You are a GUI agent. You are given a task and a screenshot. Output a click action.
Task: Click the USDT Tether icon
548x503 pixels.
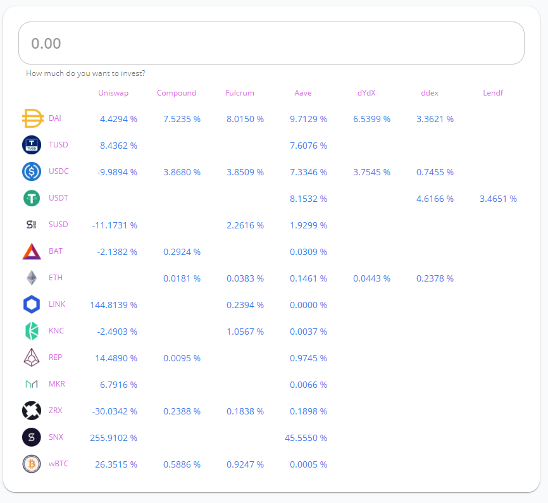[32, 198]
